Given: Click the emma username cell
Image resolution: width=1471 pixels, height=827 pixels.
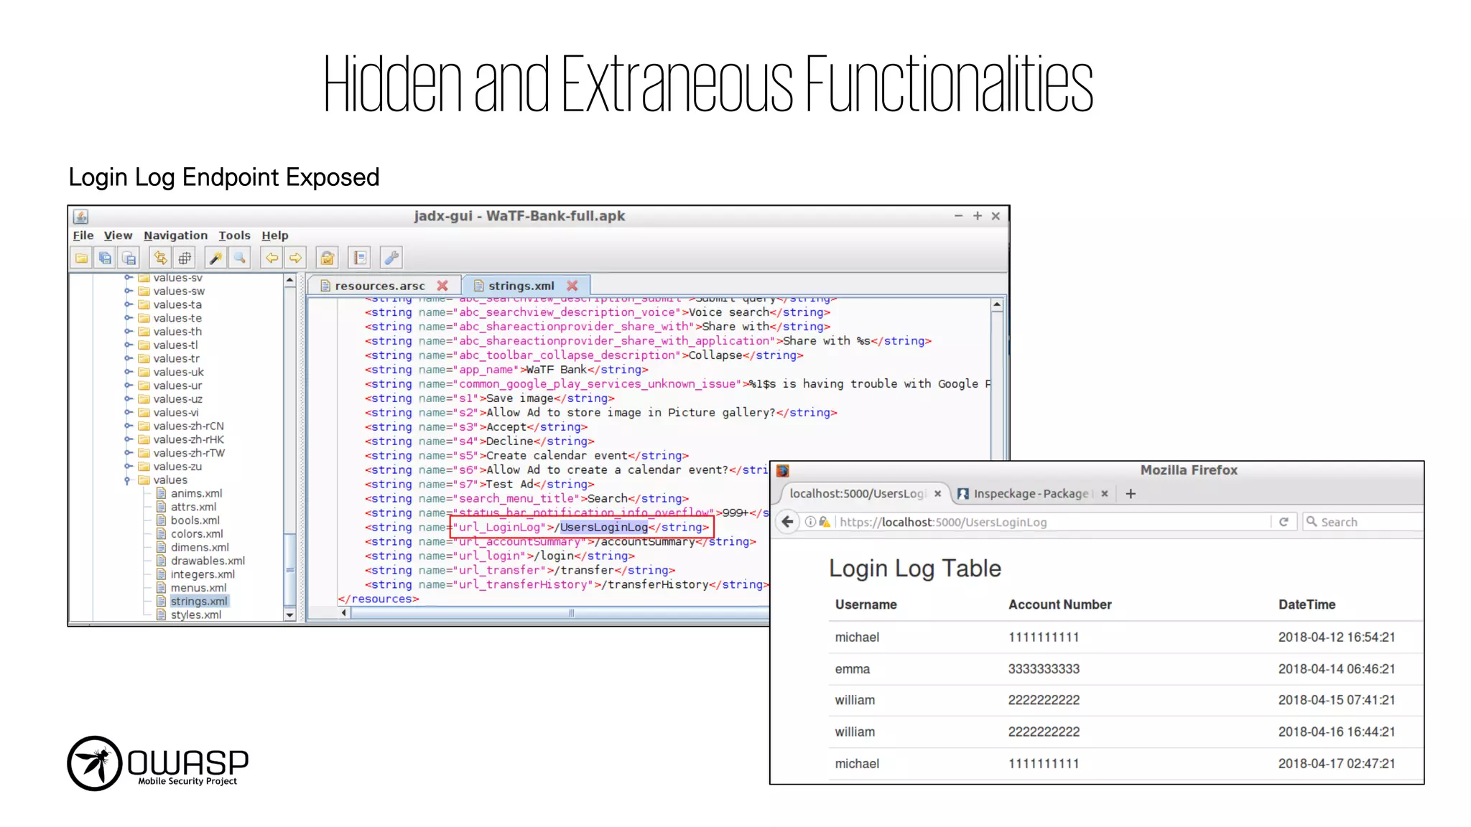Looking at the screenshot, I should pyautogui.click(x=852, y=669).
